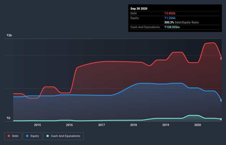Click the ₹1.266b equity value
Image resolution: width=226 pixels, height=145 pixels.
[170, 18]
